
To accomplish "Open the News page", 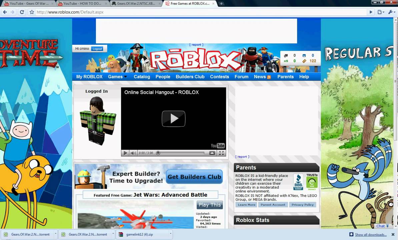I will [260, 77].
